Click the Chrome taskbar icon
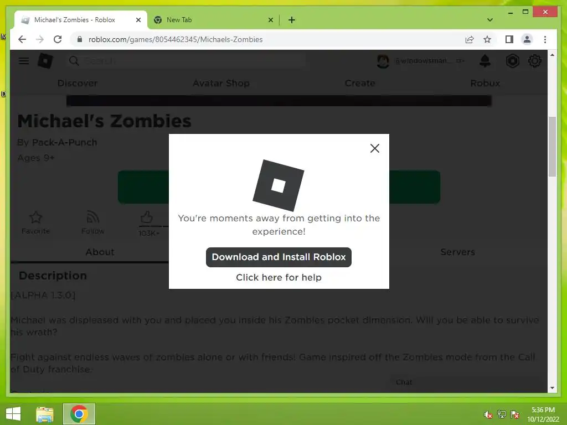The height and width of the screenshot is (425, 567). (x=79, y=414)
